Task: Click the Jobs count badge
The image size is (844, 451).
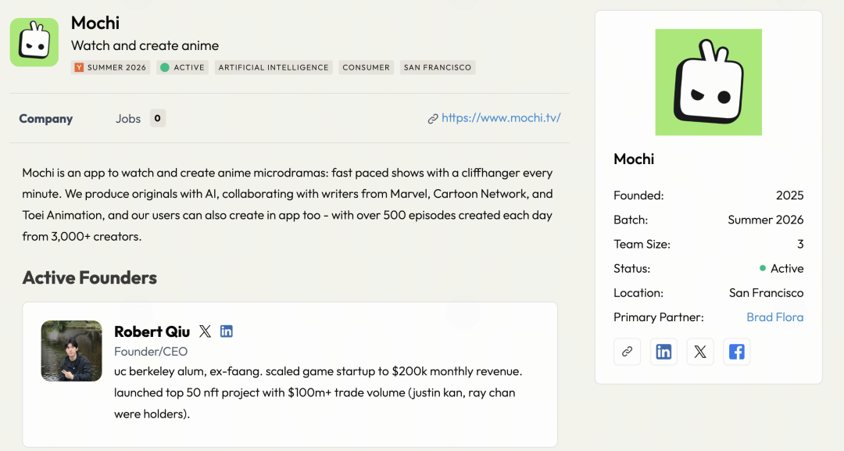Action: pos(158,118)
